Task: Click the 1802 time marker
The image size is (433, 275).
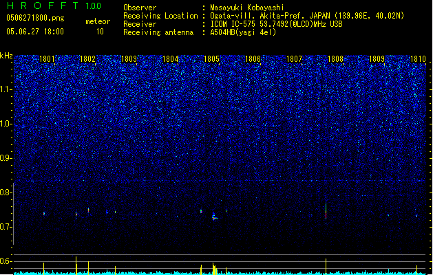Action: (87, 59)
